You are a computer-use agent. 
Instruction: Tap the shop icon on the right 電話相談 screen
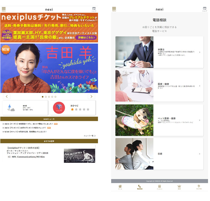coord(204,9)
